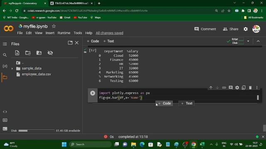Reload the browser page
The width and height of the screenshot is (266, 149).
tap(17, 11)
